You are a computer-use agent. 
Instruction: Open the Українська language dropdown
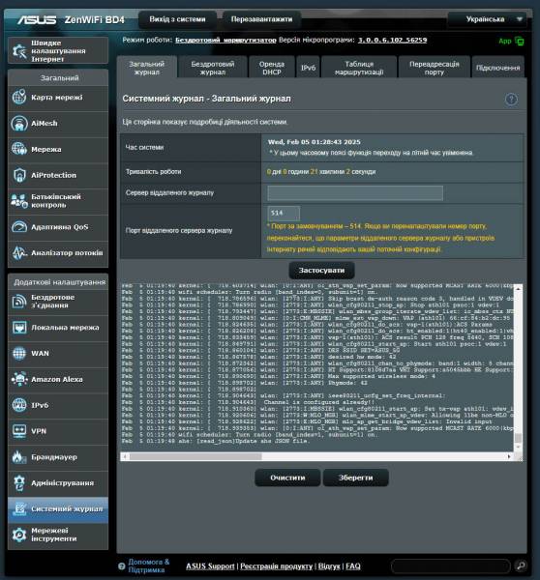click(487, 19)
